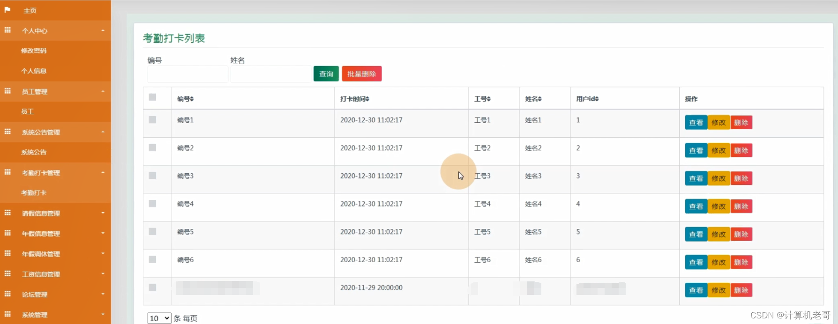Expand the 年假调休管理 menu arrow

103,253
